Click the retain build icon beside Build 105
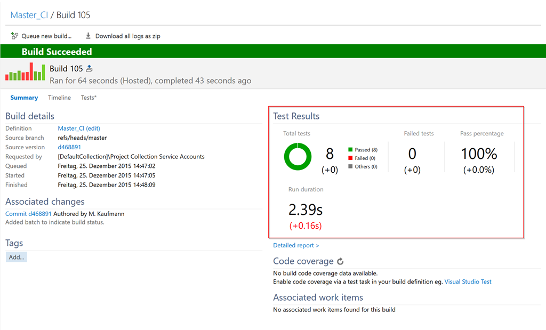 [x=89, y=69]
